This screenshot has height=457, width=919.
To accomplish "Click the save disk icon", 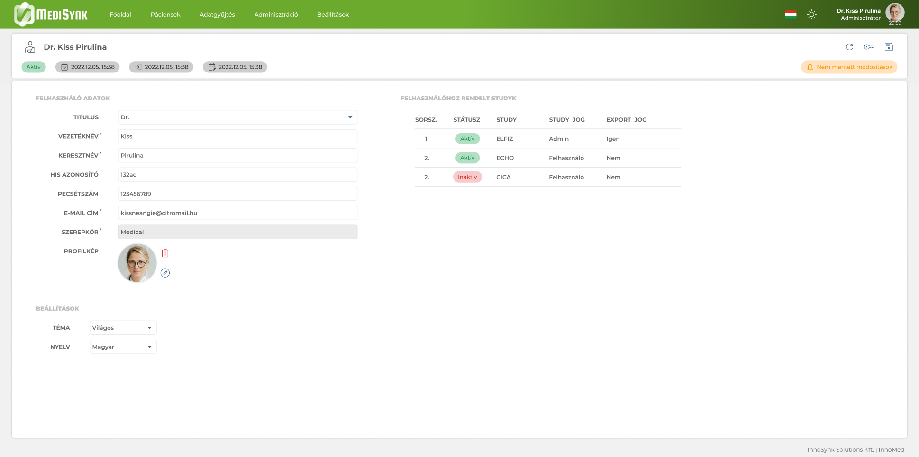I will point(889,47).
